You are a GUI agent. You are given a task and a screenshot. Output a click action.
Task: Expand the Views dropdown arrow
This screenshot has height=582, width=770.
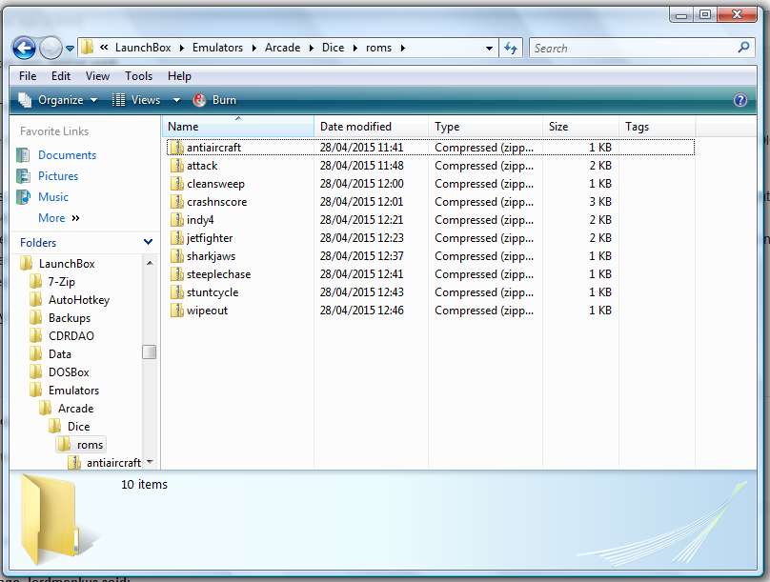pyautogui.click(x=176, y=100)
